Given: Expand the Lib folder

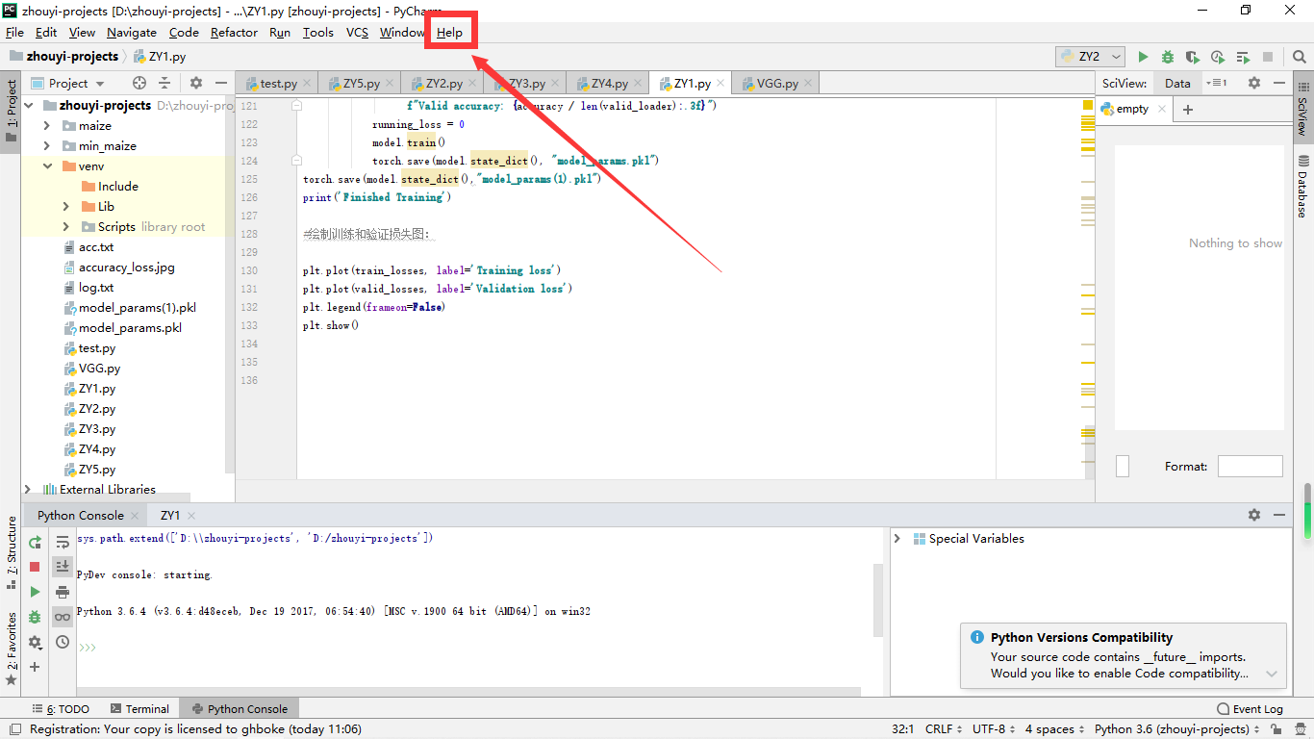Looking at the screenshot, I should click(65, 206).
